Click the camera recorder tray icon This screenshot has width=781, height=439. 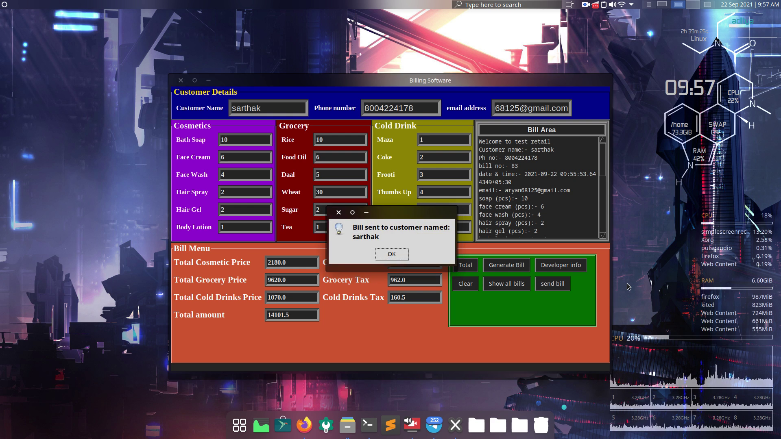(586, 4)
